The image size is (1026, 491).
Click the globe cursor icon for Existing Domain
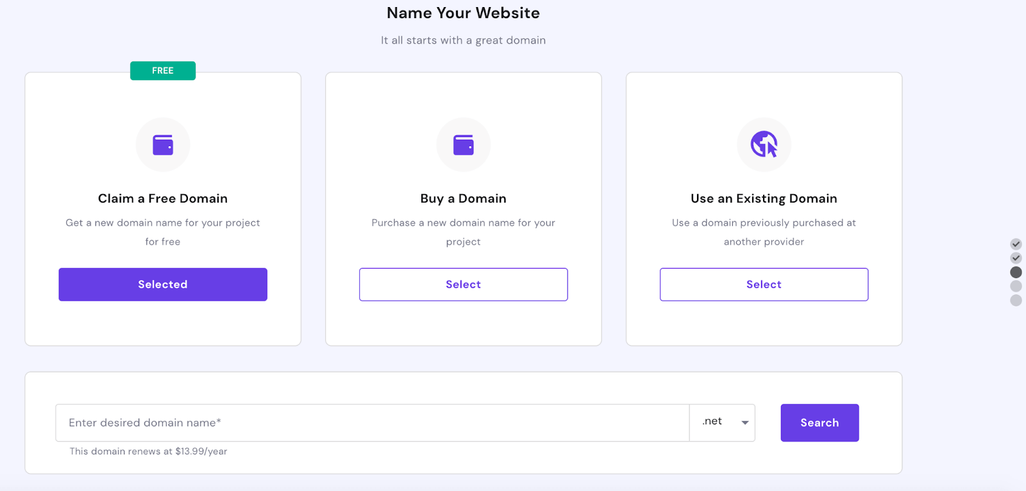[764, 144]
